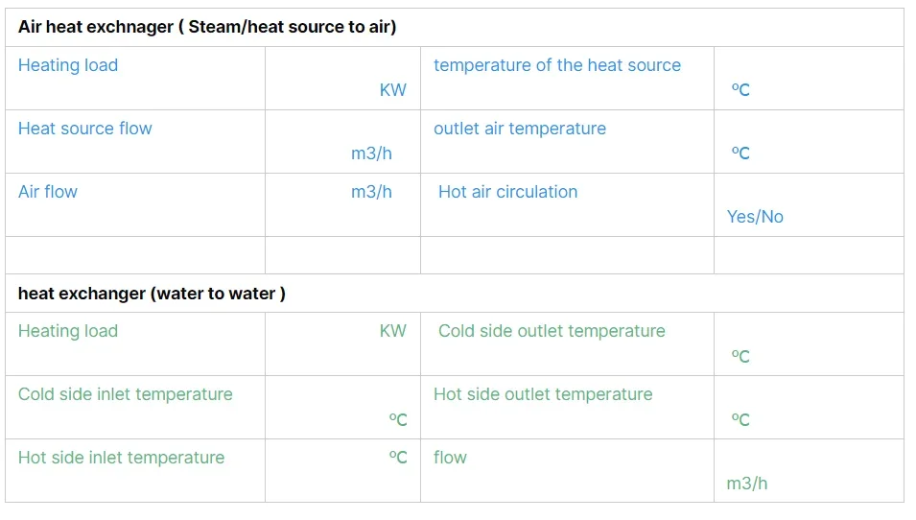Click the Air heat exchnager section header
The width and height of the screenshot is (916, 520).
tap(207, 27)
